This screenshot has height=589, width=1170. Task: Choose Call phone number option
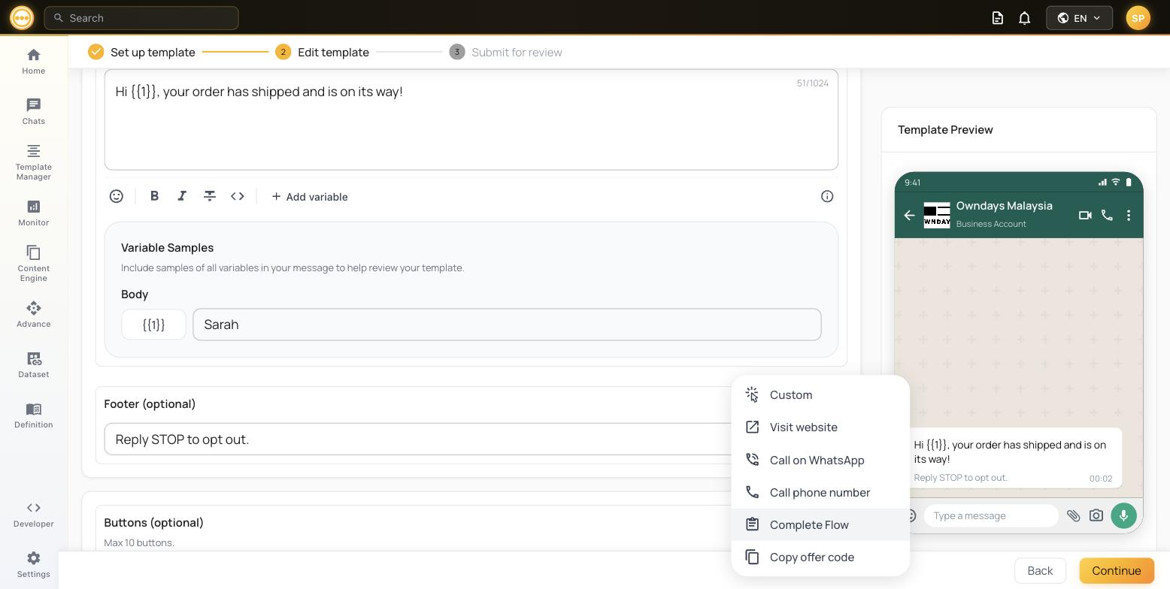[820, 492]
